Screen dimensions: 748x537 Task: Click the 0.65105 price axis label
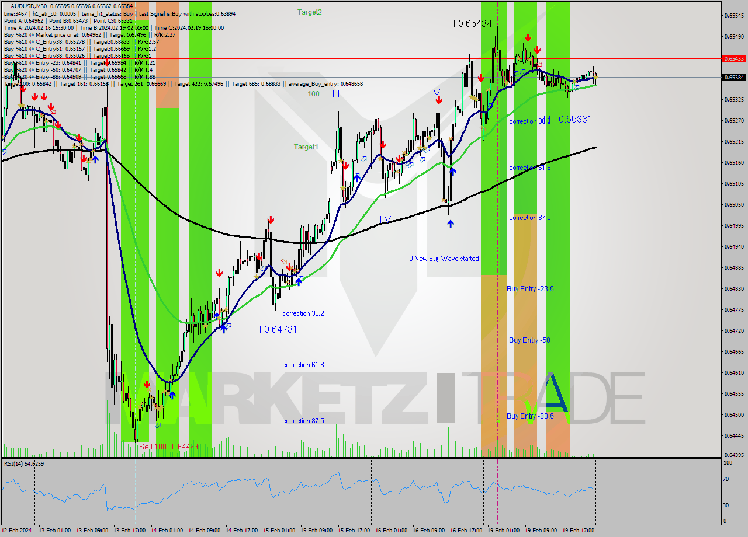(734, 183)
